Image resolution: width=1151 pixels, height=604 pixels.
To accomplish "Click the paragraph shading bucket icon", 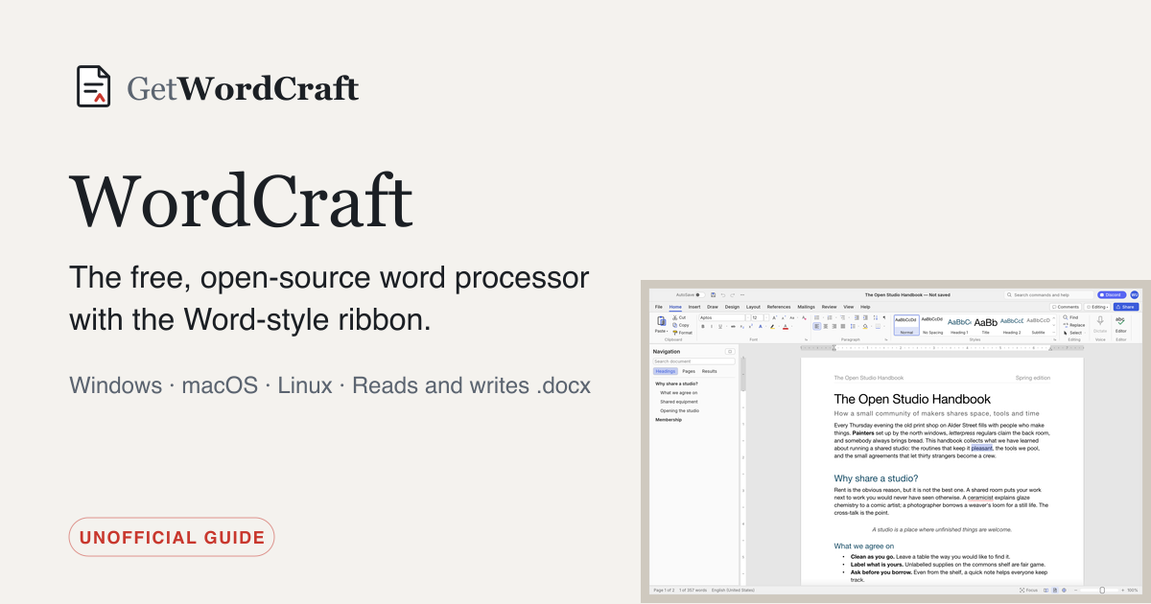I will 865,326.
